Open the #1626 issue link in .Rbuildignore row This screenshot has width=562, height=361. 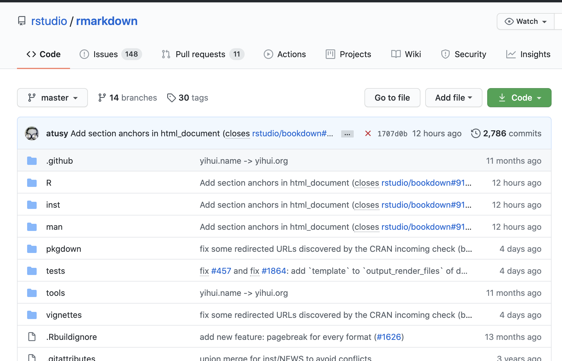pyautogui.click(x=389, y=337)
